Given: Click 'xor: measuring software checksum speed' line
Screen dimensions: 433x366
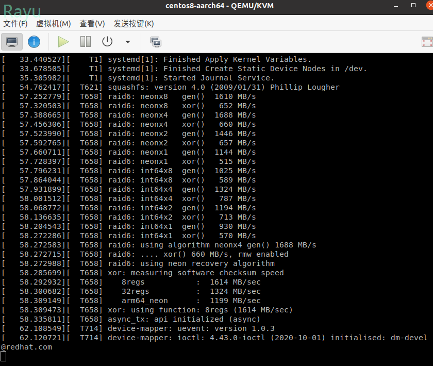Looking at the screenshot, I should (x=143, y=273).
